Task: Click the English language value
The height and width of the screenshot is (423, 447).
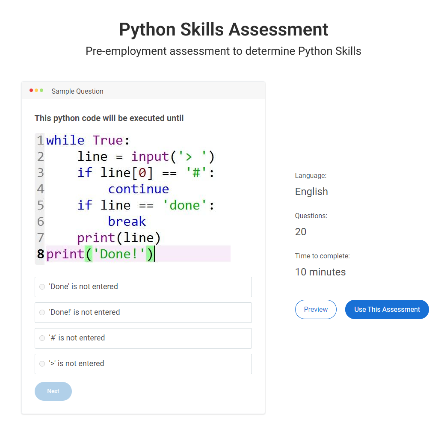Action: [311, 192]
